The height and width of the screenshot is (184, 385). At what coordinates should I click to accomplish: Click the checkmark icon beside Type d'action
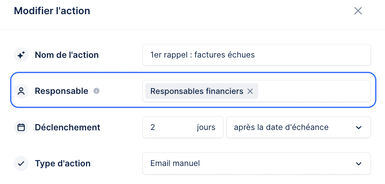click(x=21, y=163)
